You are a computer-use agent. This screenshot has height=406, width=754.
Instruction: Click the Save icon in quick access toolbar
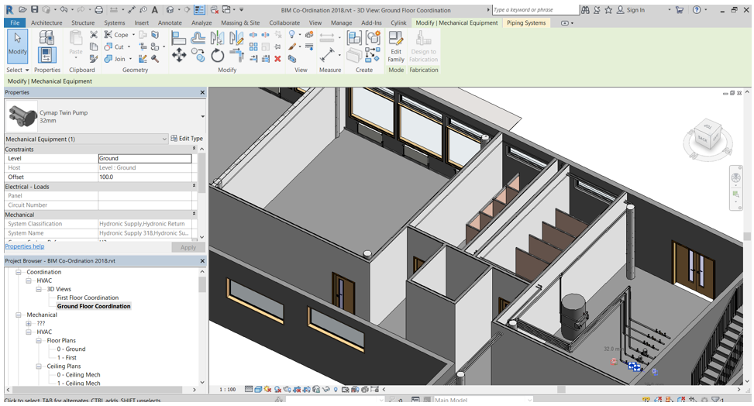[34, 9]
